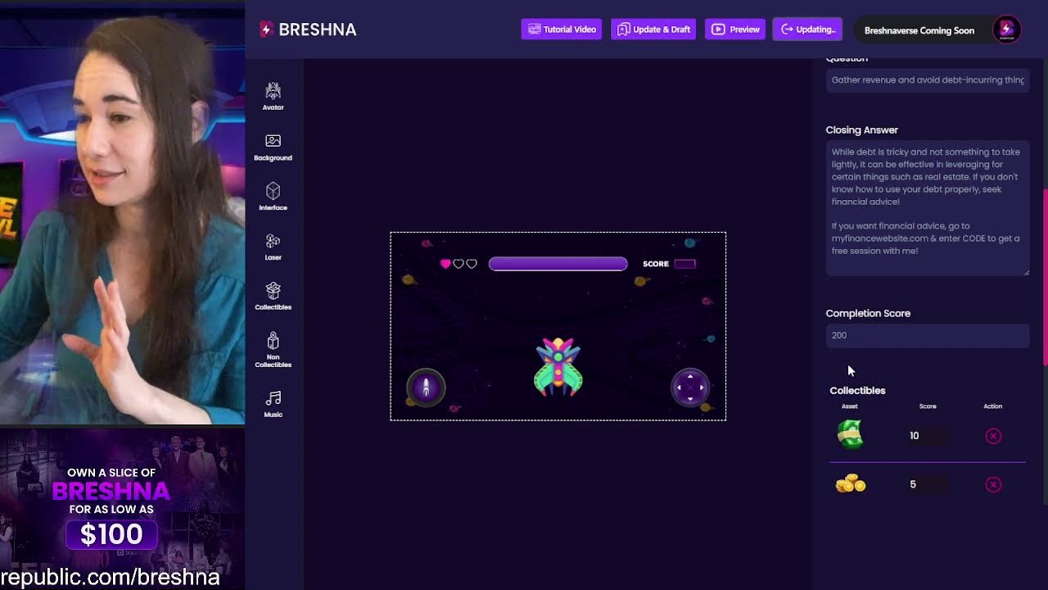This screenshot has width=1048, height=590.
Task: Open the Collectibles sidebar section
Action: coord(273,297)
